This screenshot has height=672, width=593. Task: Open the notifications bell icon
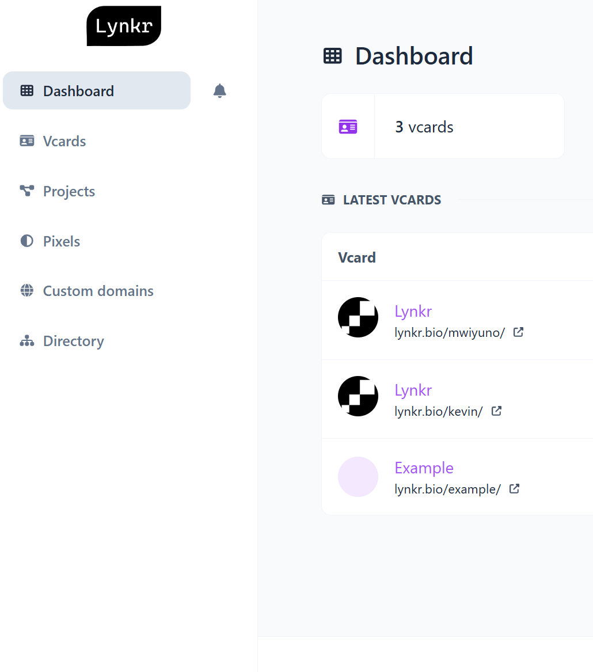[219, 90]
